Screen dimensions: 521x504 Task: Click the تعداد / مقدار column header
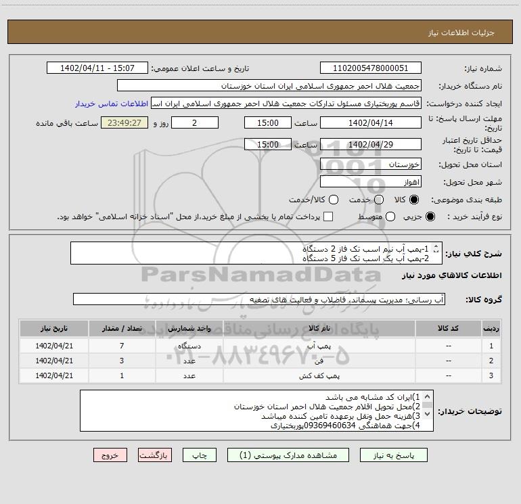(x=122, y=329)
